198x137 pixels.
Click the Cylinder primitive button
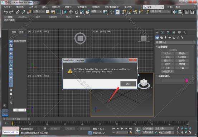click(x=168, y=60)
